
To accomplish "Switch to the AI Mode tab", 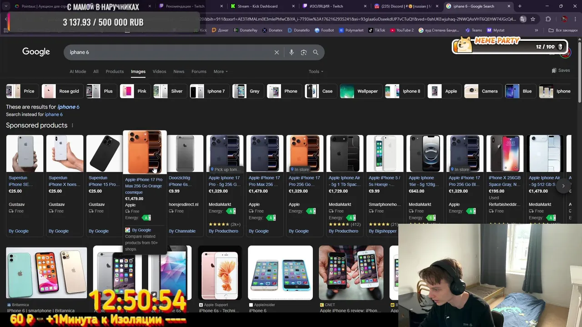I will (x=78, y=71).
